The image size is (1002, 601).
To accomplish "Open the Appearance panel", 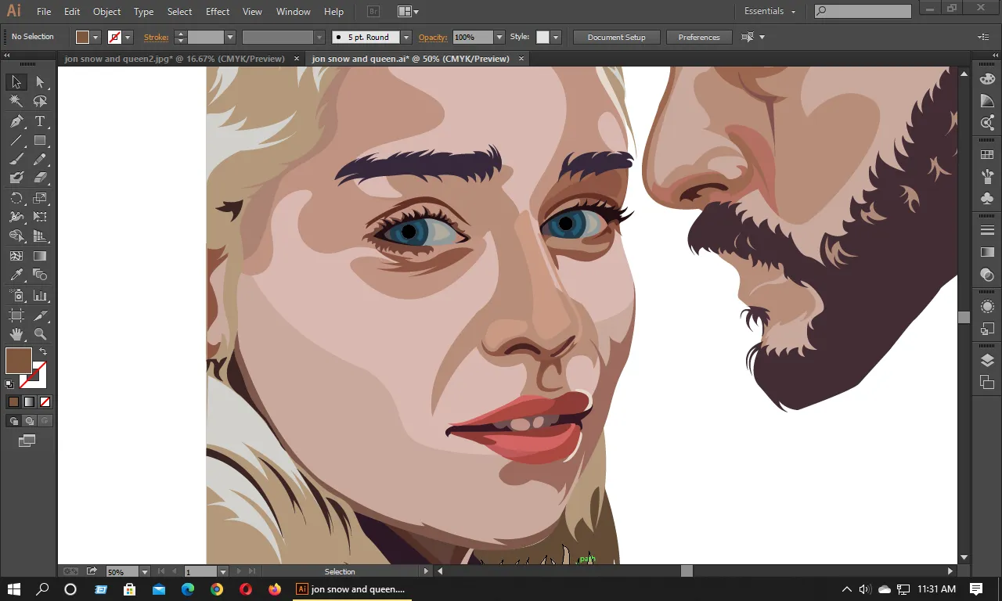I will (987, 307).
